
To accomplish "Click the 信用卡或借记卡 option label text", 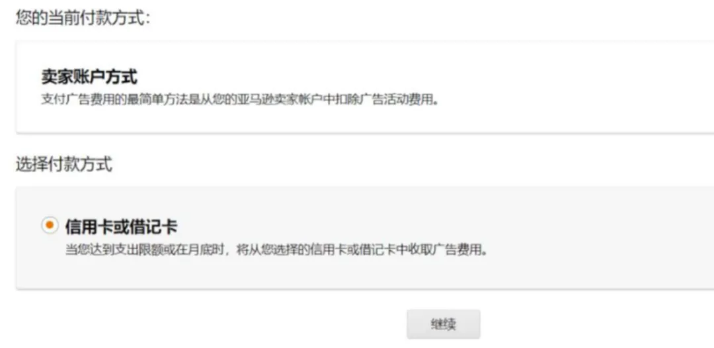I will pos(121,226).
